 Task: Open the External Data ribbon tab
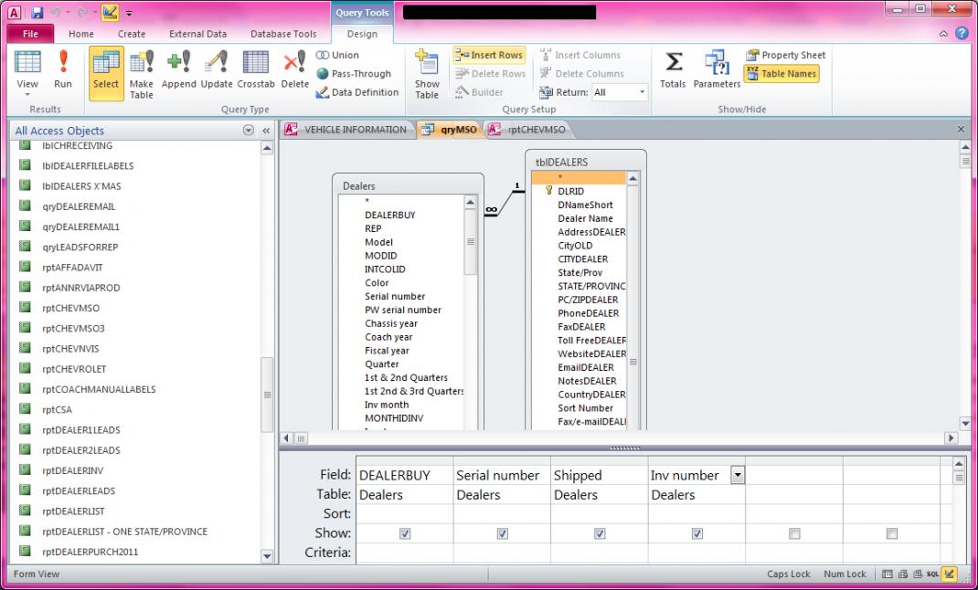(197, 34)
